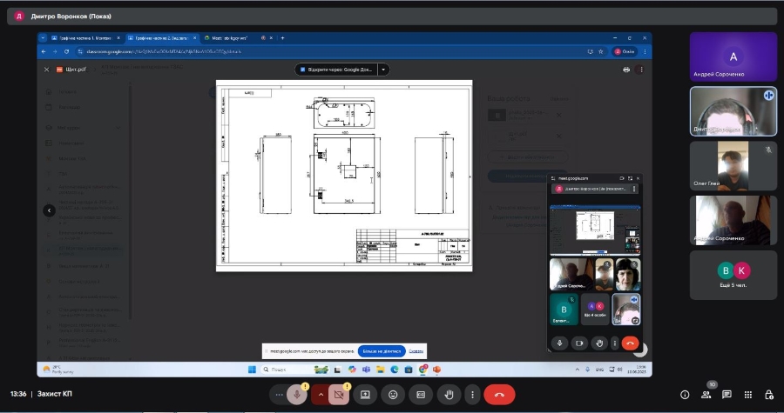
Task: Open more options three-dot menu in call bar
Action: pos(471,394)
